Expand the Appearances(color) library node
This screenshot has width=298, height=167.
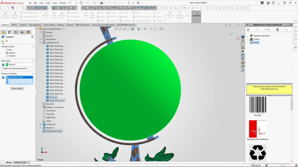pyautogui.click(x=248, y=36)
